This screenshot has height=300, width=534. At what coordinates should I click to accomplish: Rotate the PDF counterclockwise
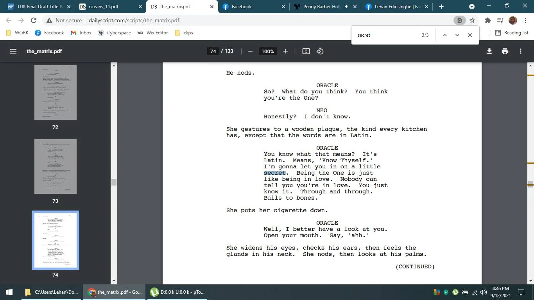tap(320, 51)
